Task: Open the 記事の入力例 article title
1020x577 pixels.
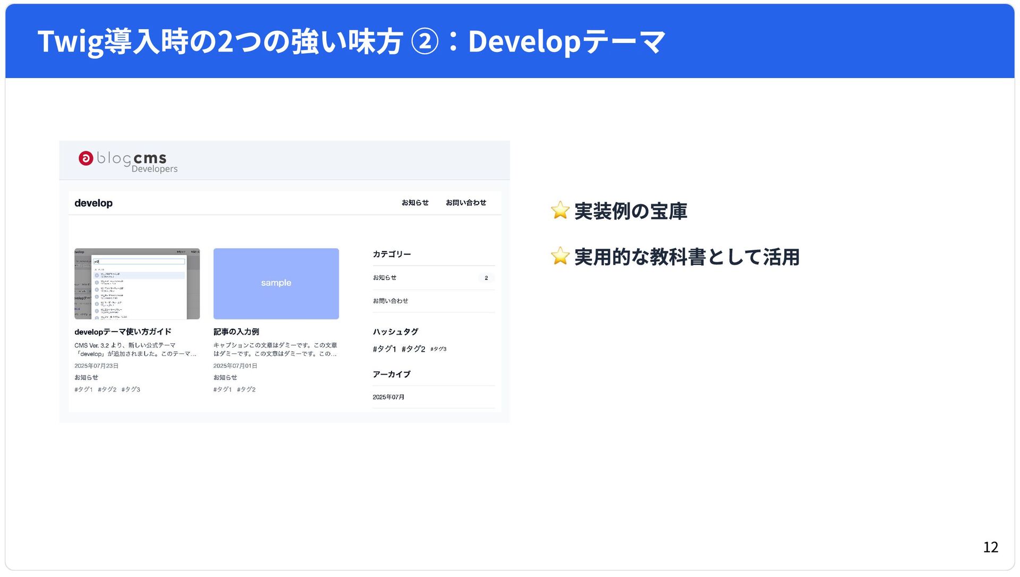Action: point(236,332)
